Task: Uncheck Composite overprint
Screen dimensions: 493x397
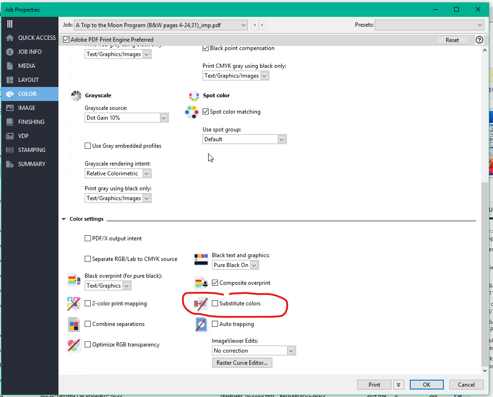Action: tap(215, 283)
